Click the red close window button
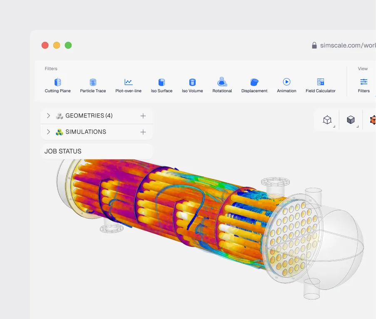Viewport: 376px width, 319px height. (45, 45)
